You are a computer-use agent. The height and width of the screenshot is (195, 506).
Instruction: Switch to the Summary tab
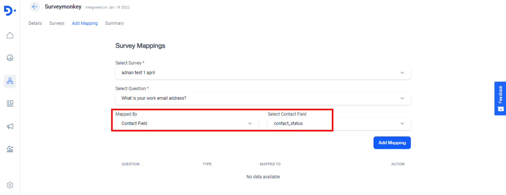point(114,23)
